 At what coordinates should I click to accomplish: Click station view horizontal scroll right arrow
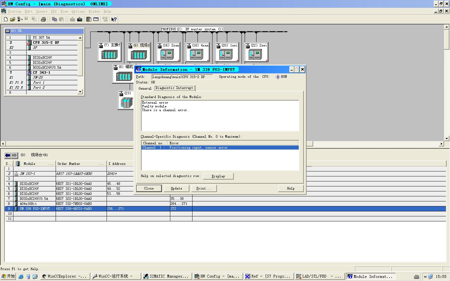441,144
